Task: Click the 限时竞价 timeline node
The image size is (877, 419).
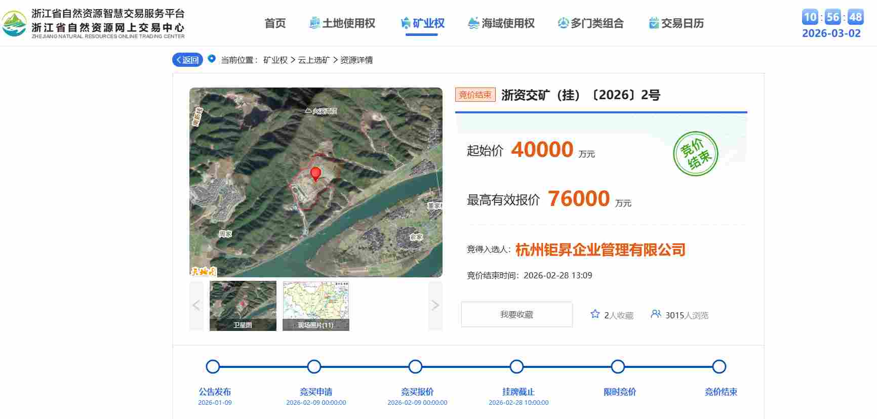Action: coord(618,366)
